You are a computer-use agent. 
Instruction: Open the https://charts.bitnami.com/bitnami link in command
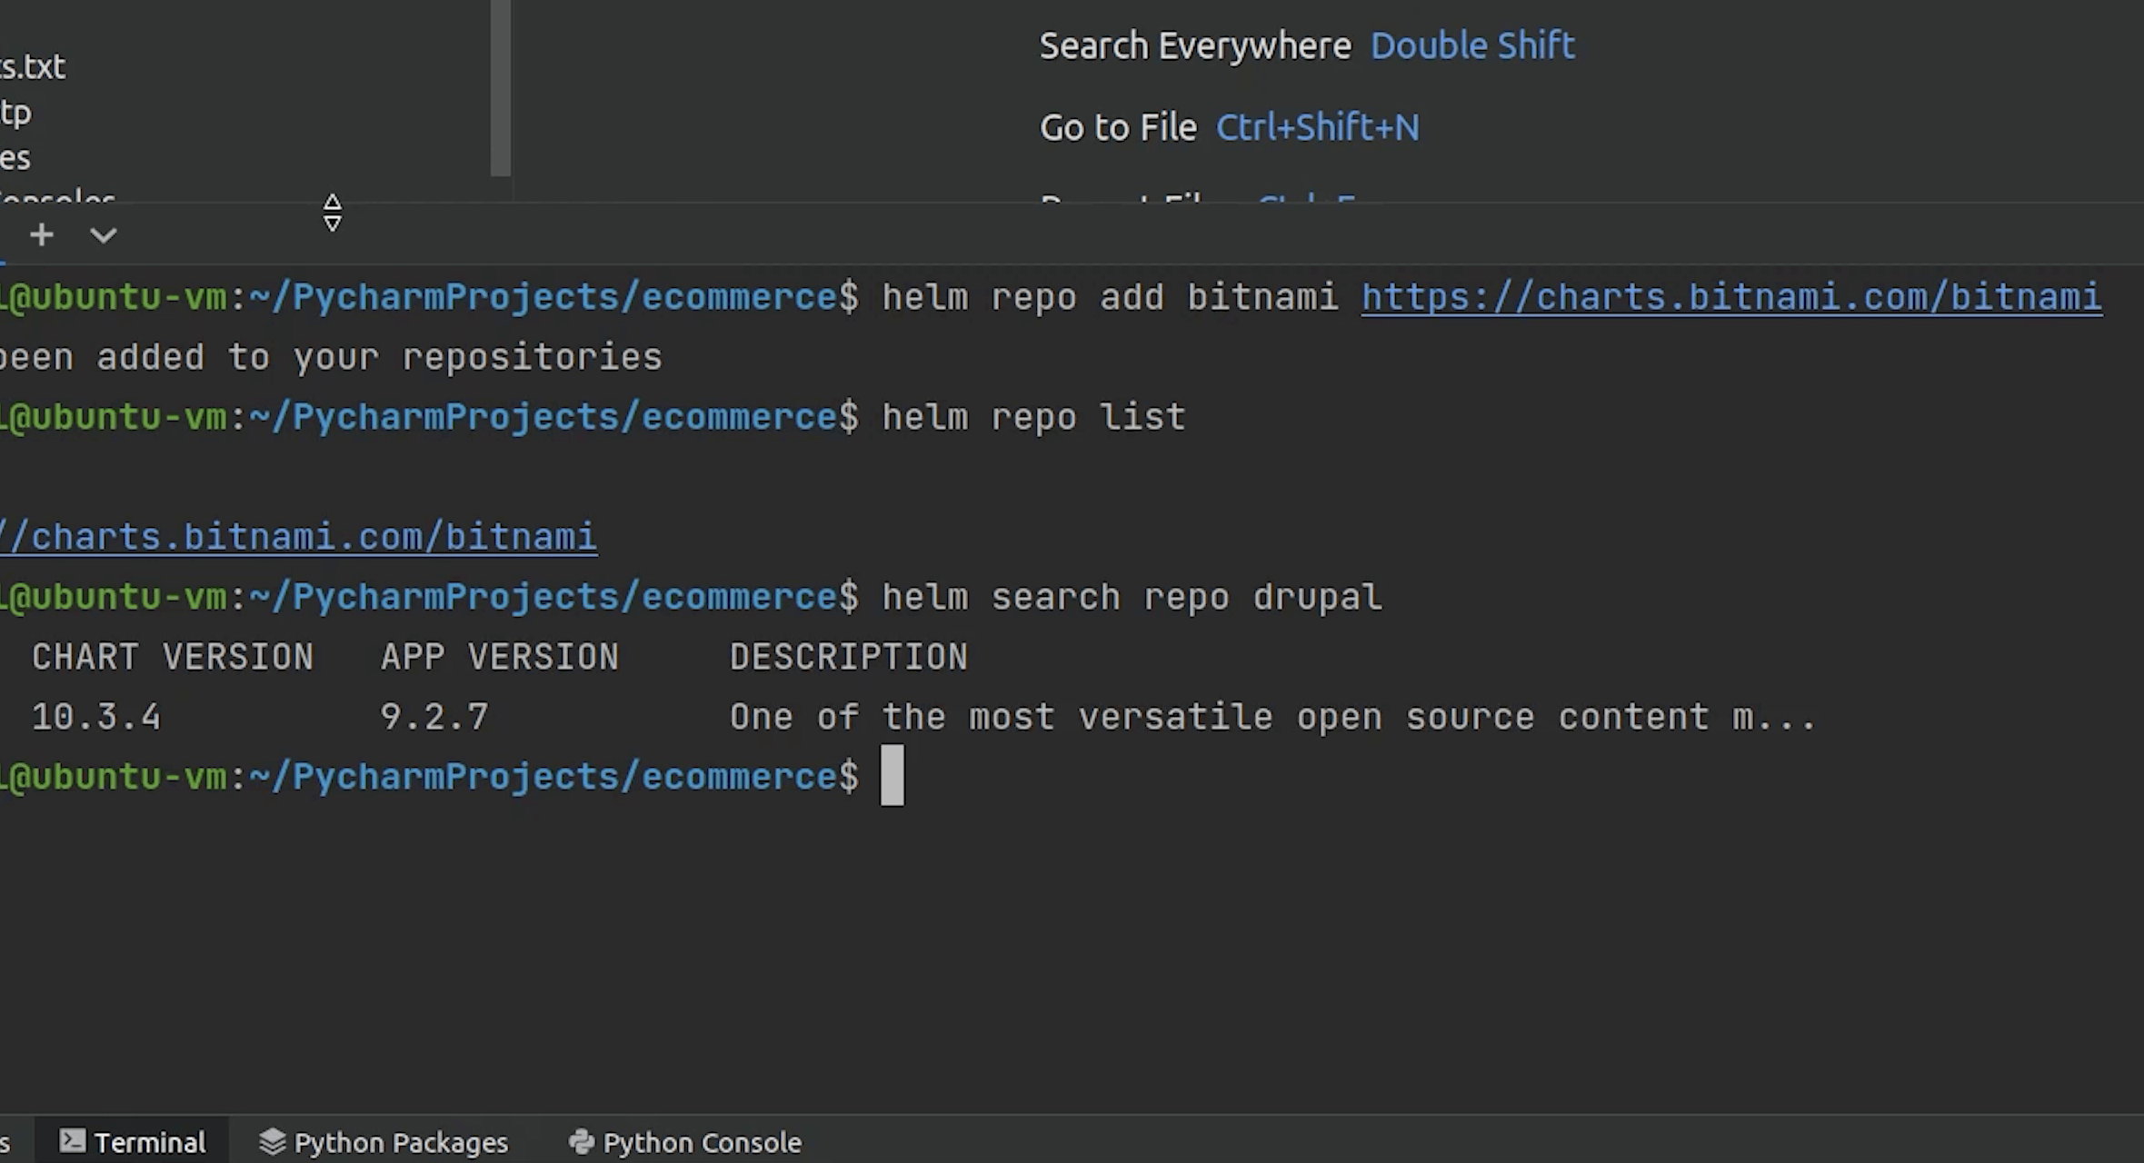pyautogui.click(x=1730, y=297)
